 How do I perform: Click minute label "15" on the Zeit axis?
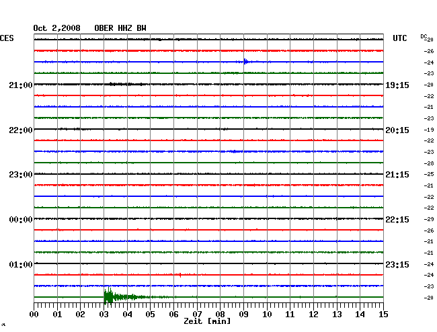[x=383, y=315]
